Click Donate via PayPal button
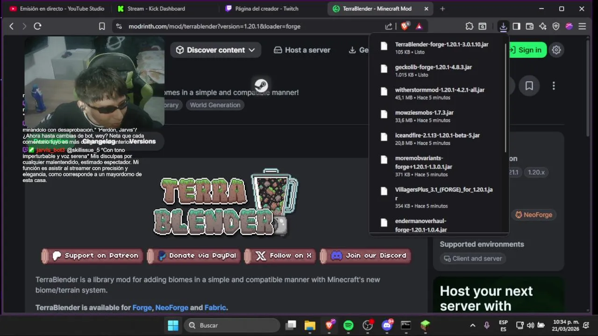Viewport: 598px width, 336px height. [x=194, y=256]
